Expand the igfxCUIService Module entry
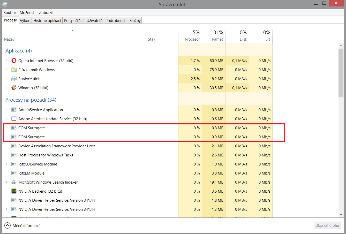This screenshot has height=234, width=346. click(x=6, y=164)
